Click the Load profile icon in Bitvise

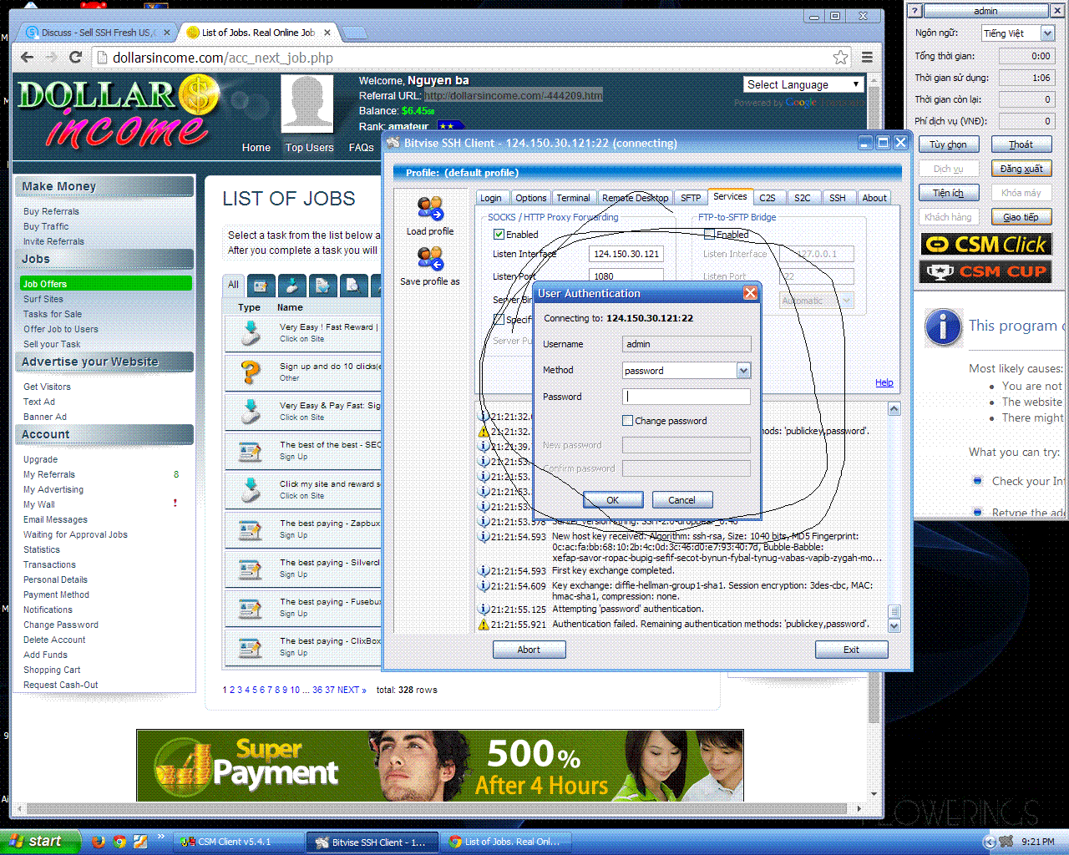(x=430, y=209)
